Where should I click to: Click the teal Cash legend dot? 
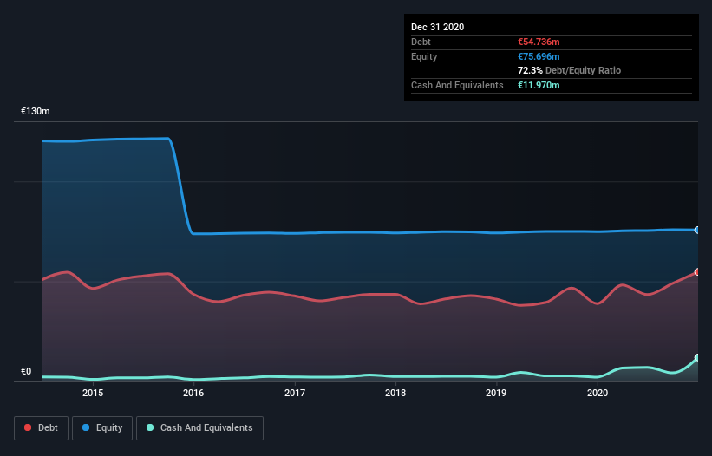[x=150, y=427]
